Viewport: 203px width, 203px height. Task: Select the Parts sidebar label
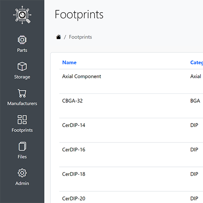click(22, 50)
